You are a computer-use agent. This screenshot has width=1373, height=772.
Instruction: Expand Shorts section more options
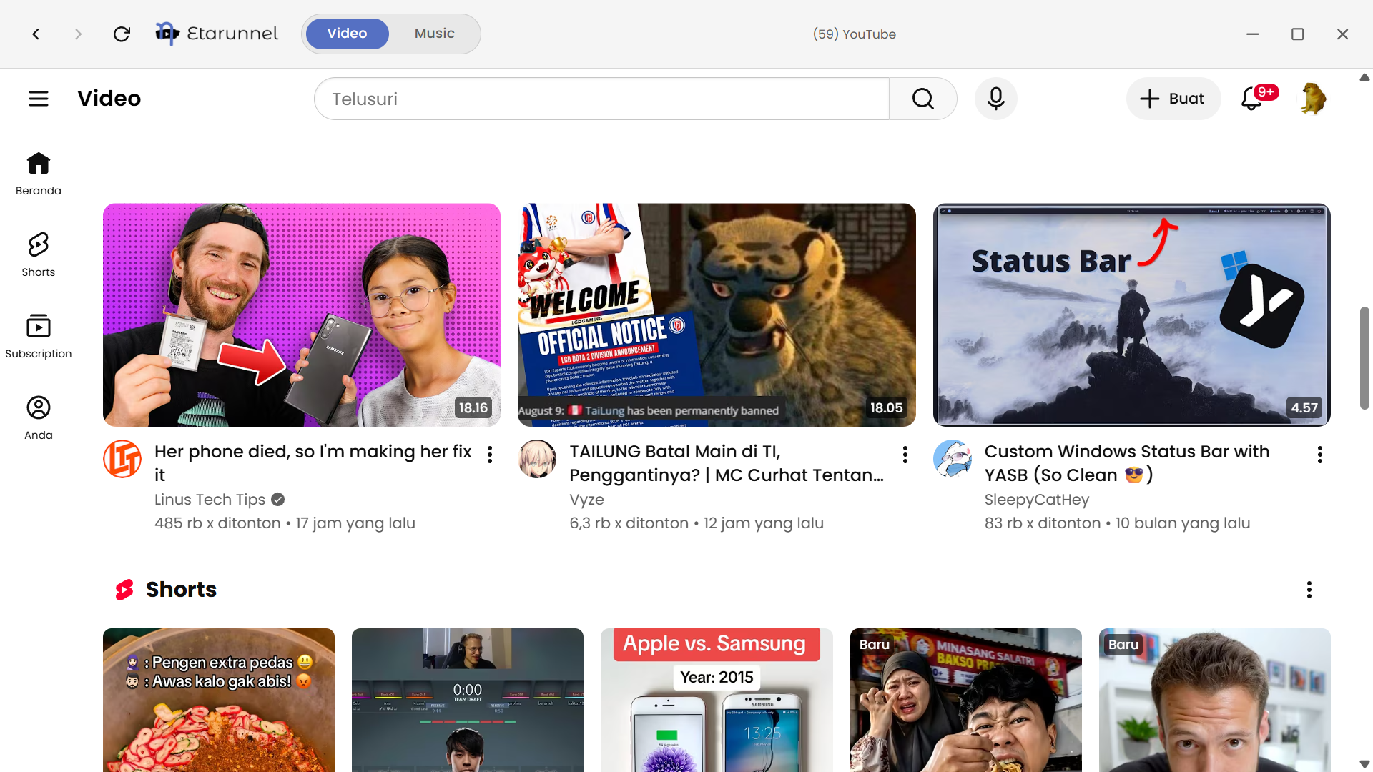click(x=1309, y=590)
